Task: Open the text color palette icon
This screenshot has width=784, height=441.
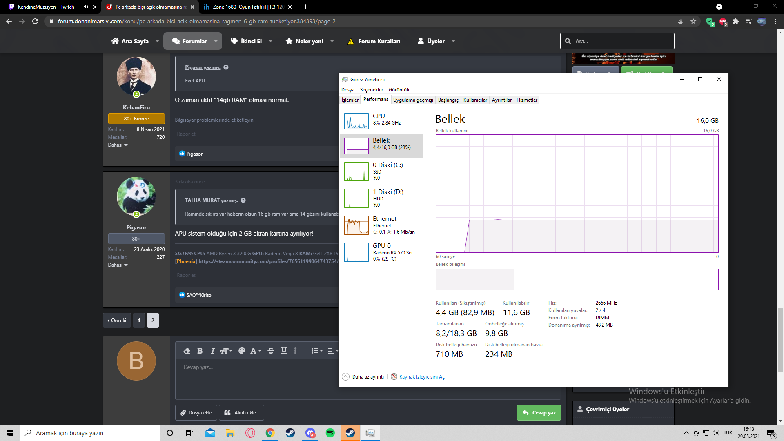Action: [242, 351]
